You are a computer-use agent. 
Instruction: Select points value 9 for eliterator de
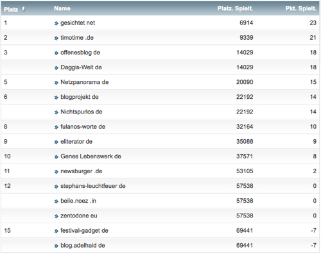(x=315, y=142)
